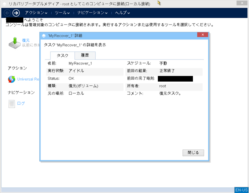
Task: Click the icon in the 'MyRecover_1' 詳細 title bar
Action: point(44,35)
